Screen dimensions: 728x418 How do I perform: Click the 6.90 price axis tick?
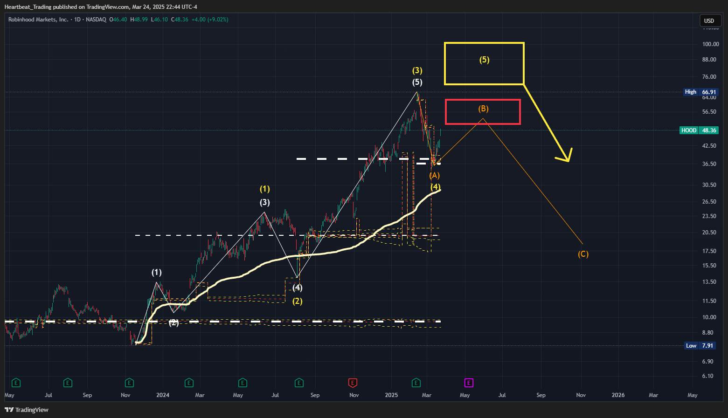pyautogui.click(x=707, y=362)
